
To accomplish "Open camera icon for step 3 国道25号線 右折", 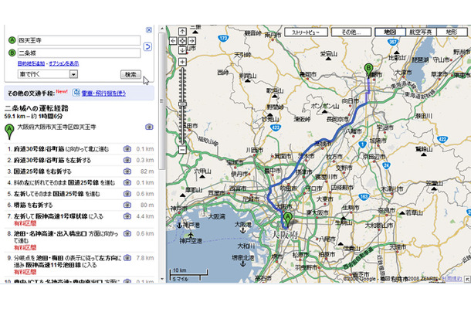I will click(127, 171).
